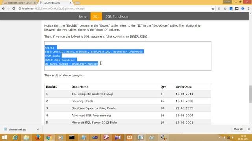This screenshot has width=252, height=141.
Task: Open the XAMPP taskbar icon
Action: 130,137
